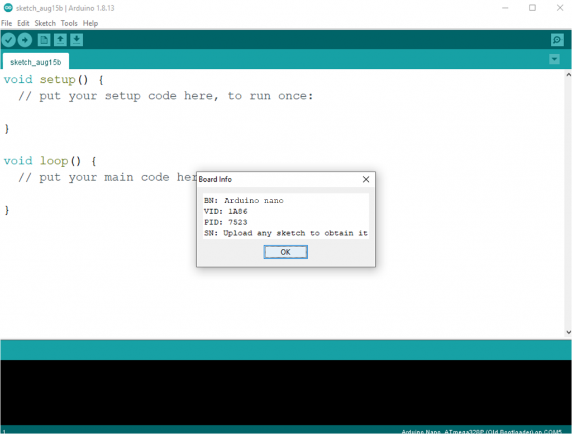Viewport: 572px width, 434px height.
Task: Click 'VID: 1A86' text line
Action: tap(226, 211)
